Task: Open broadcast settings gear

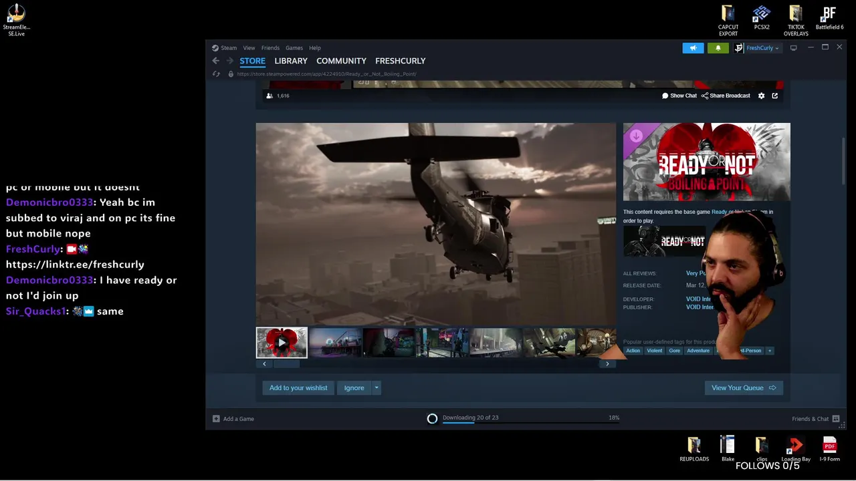Action: click(761, 96)
